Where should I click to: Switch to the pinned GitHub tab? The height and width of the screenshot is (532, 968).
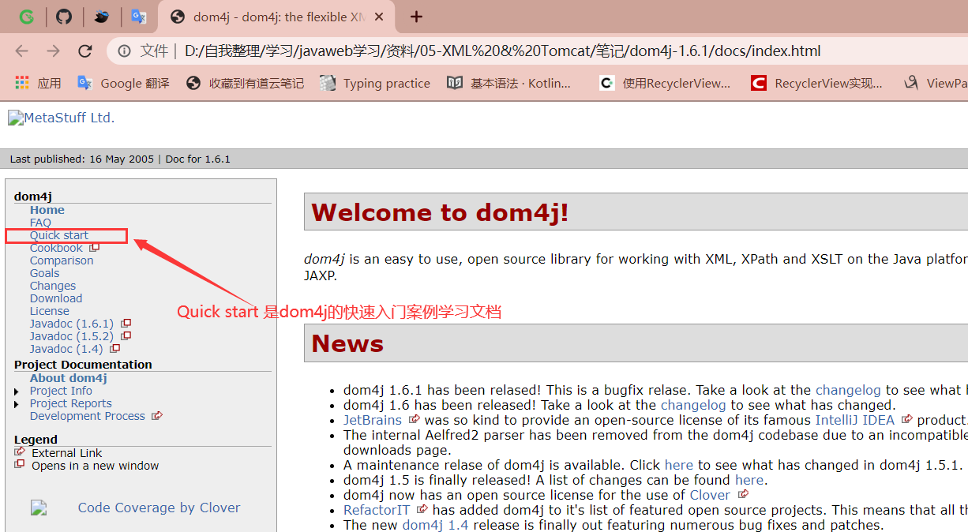click(64, 17)
